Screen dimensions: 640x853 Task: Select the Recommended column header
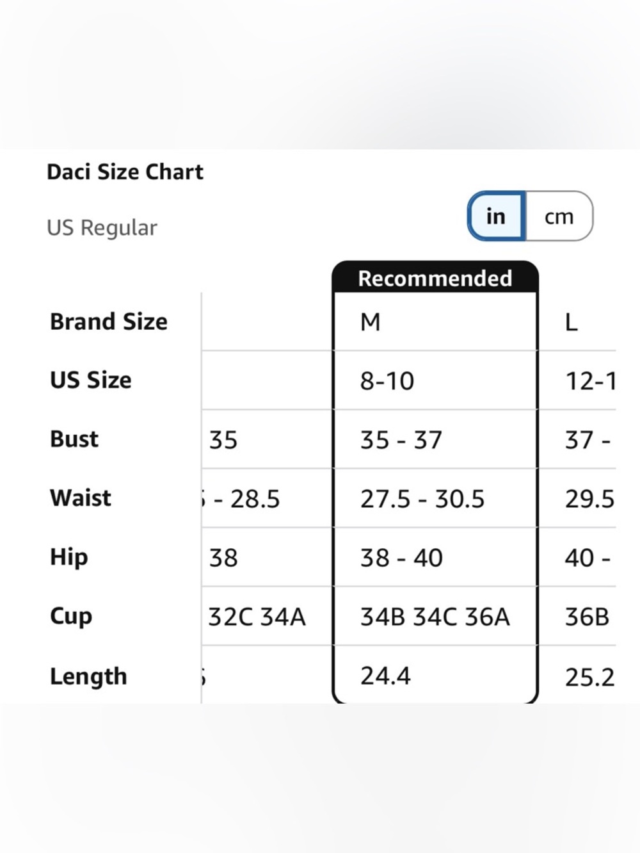[x=435, y=278]
